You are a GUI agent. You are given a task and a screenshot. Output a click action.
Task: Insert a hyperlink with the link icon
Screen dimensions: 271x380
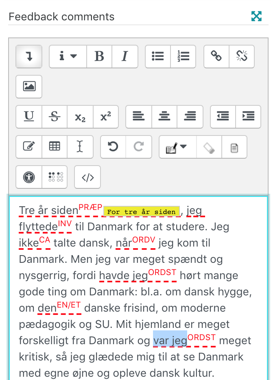click(x=216, y=57)
